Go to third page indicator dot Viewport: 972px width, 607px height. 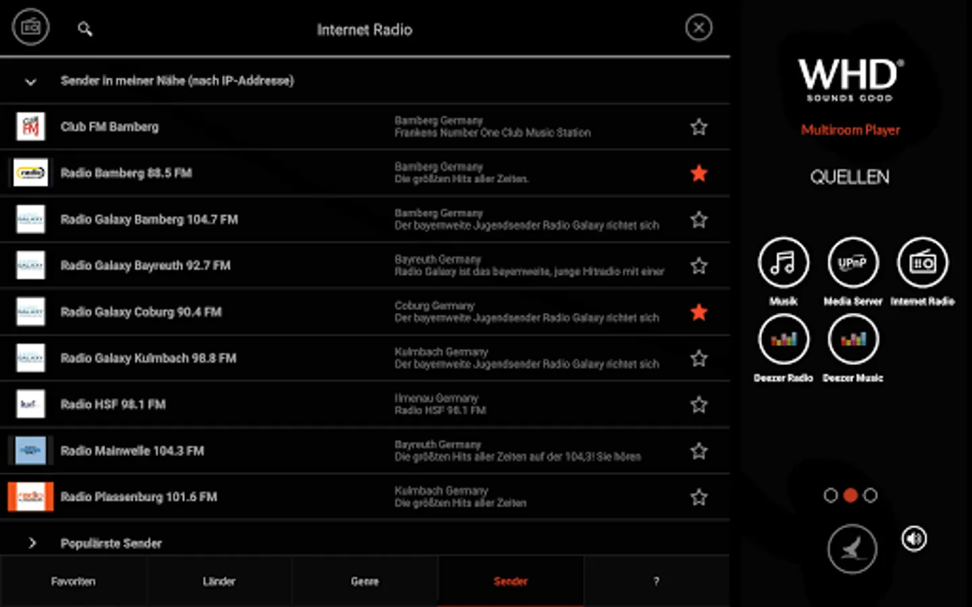tap(871, 496)
